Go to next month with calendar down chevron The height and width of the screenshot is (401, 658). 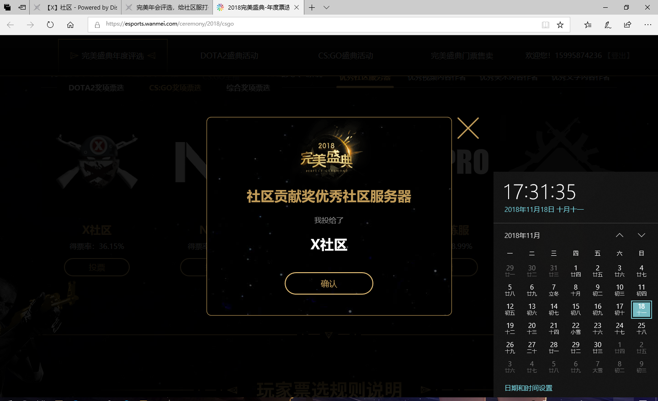tap(642, 235)
